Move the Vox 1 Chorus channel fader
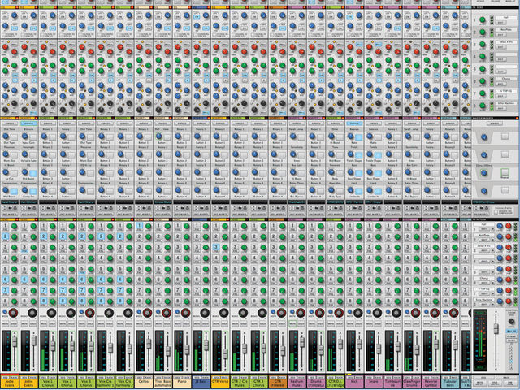 coord(53,345)
